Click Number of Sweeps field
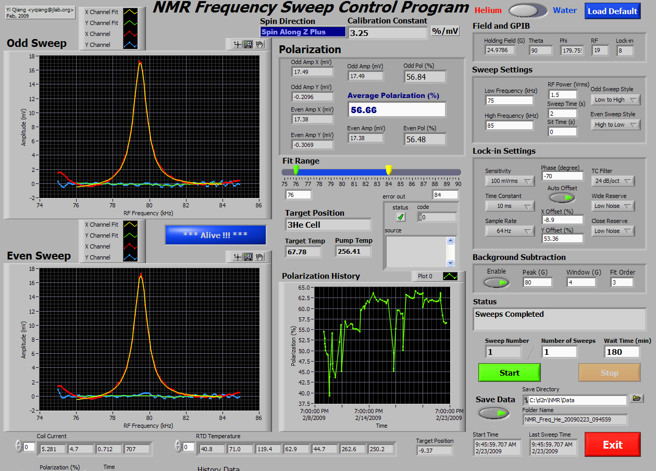656x471 pixels. pos(559,352)
